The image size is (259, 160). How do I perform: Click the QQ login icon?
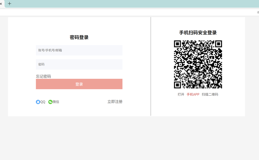click(38, 102)
